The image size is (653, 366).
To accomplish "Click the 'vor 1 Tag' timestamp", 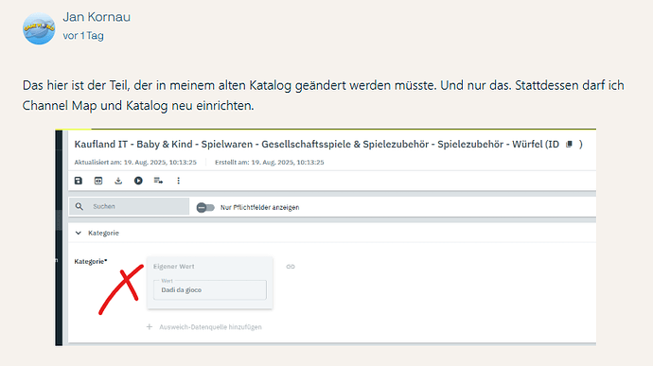I will click(x=83, y=36).
